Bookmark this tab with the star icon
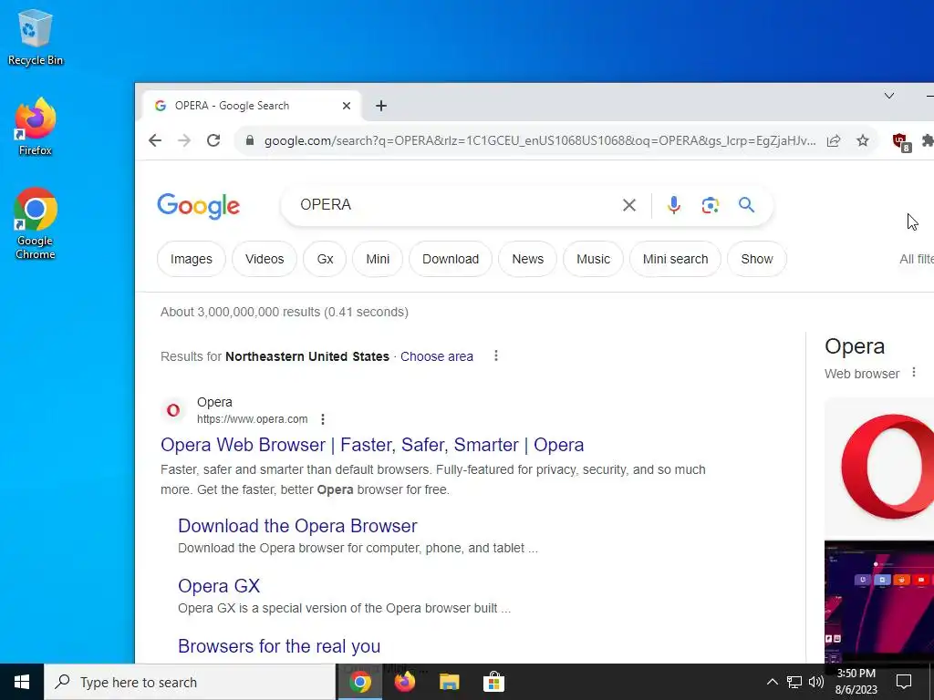934x700 pixels. [x=863, y=141]
